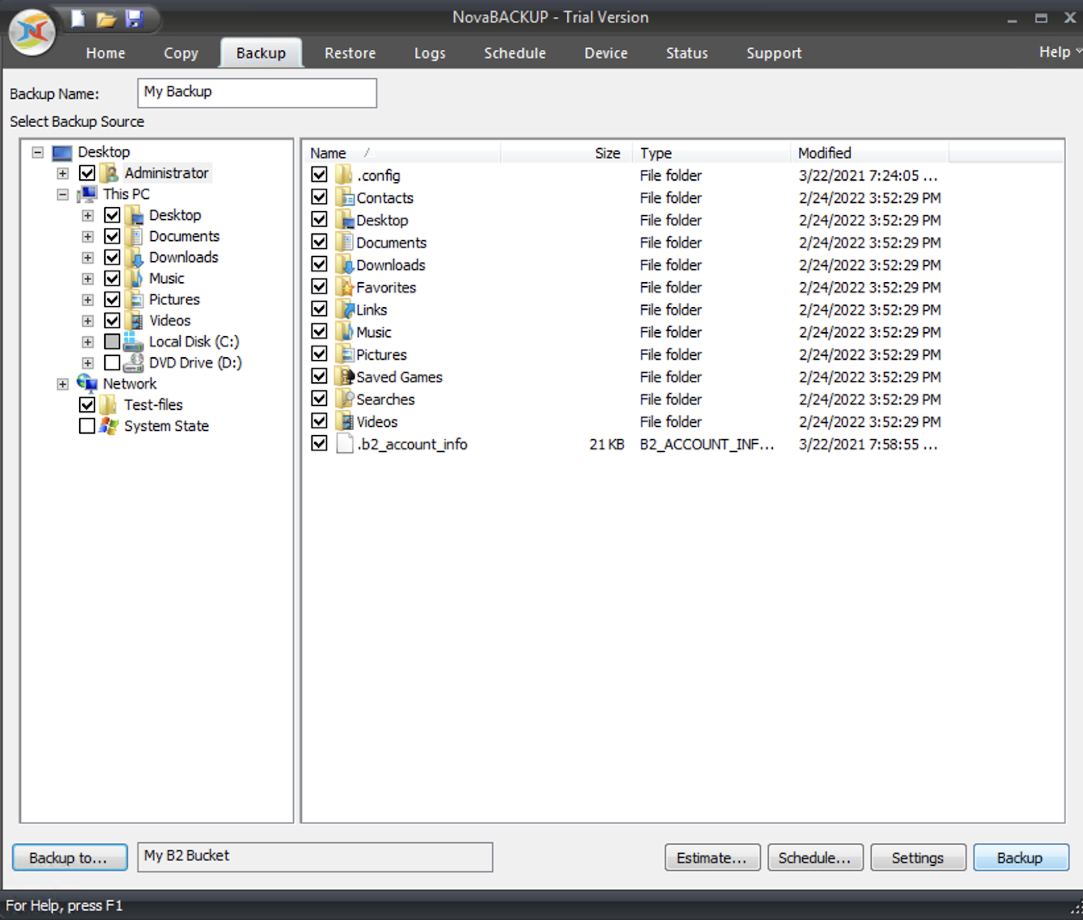Click the Links folder icon in list
This screenshot has height=920, width=1083.
click(346, 310)
